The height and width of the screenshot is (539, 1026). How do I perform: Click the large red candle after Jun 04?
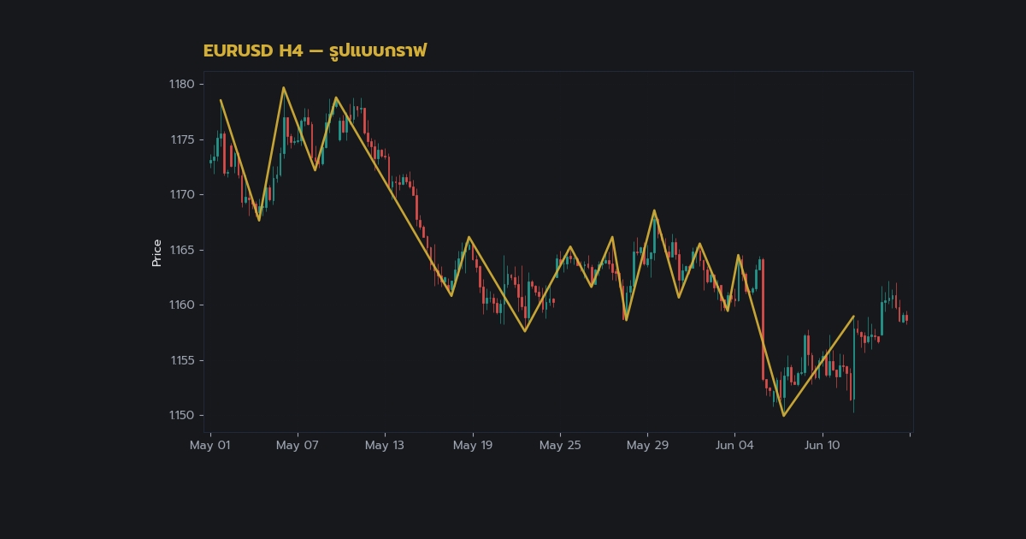point(763,320)
